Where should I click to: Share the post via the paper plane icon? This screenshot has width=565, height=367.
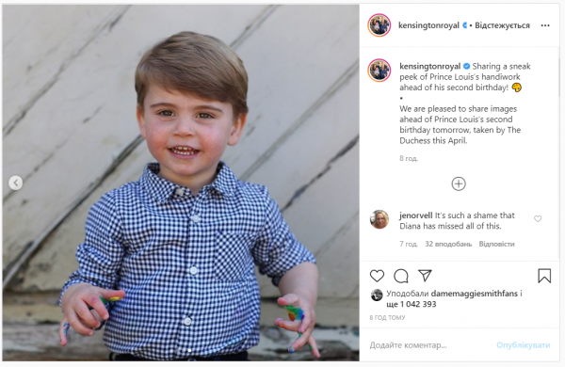pyautogui.click(x=425, y=276)
